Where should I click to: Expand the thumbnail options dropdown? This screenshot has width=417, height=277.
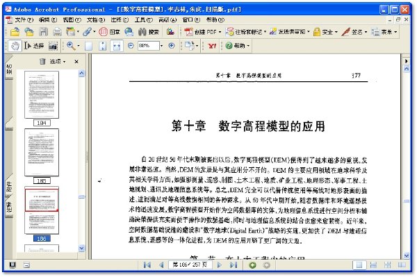coord(58,62)
